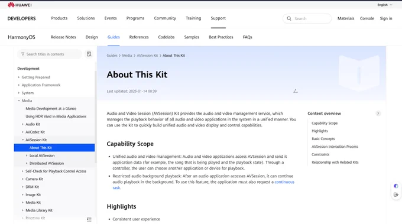Click the Huawei logo at top left
The image size is (402, 224).
(20, 5)
